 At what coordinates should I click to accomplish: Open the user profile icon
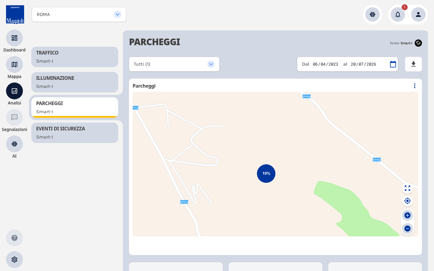(x=418, y=14)
